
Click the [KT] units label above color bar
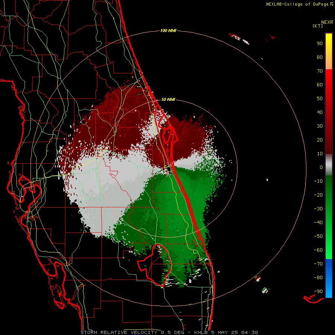[x=318, y=26]
